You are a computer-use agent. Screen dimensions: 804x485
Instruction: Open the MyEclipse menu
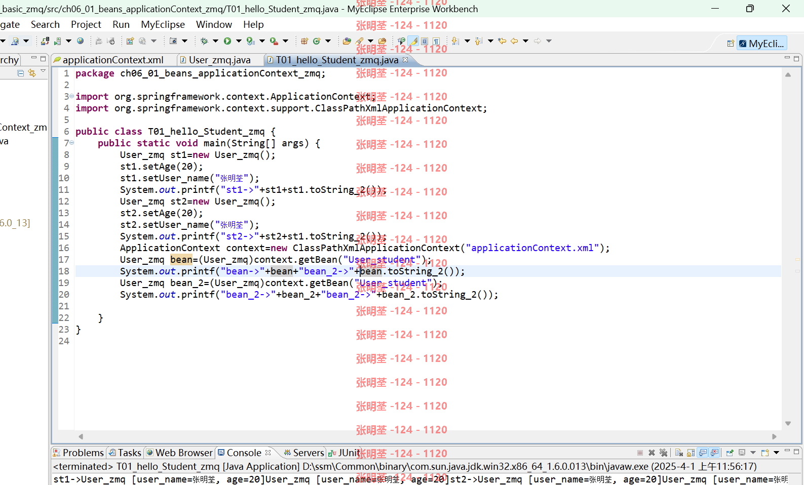(163, 24)
